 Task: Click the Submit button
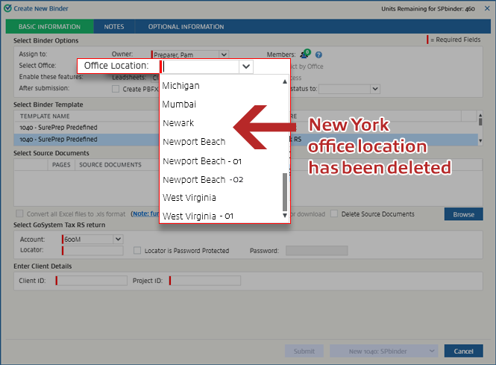click(x=304, y=351)
